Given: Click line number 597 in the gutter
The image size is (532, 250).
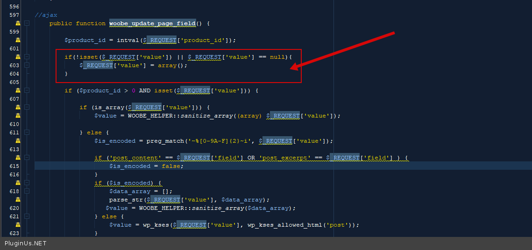Looking at the screenshot, I should pos(14,15).
